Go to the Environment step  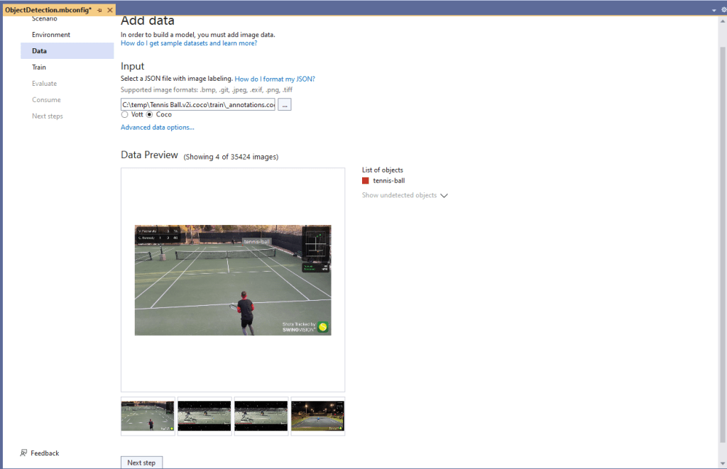tap(51, 35)
